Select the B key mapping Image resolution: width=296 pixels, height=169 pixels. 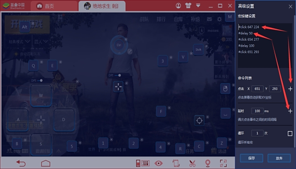[x=17, y=143]
